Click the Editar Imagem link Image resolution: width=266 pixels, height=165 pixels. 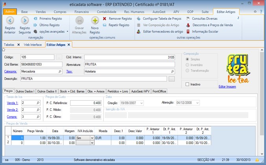[x=227, y=86]
